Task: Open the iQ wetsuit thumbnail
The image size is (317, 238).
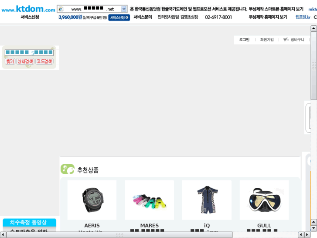Action: pyautogui.click(x=207, y=200)
